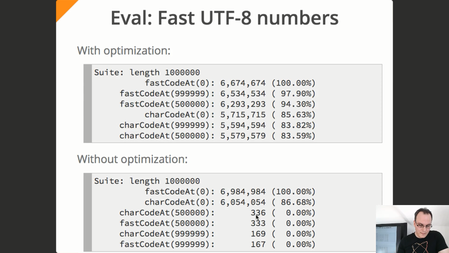Click the first 'Suite: length 1000000' line
The image size is (449, 253).
(x=147, y=72)
